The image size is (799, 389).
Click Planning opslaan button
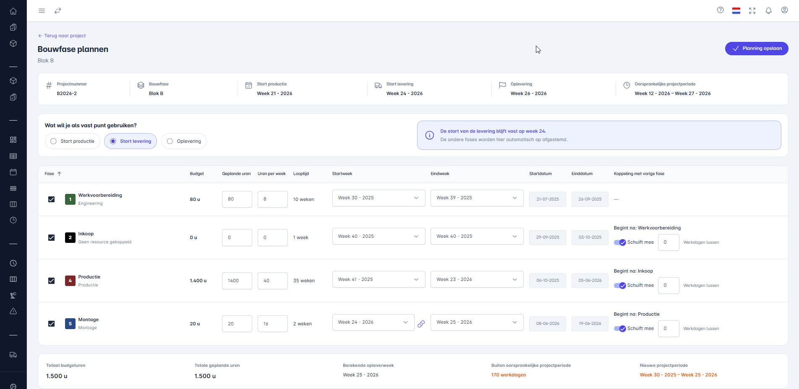(757, 49)
